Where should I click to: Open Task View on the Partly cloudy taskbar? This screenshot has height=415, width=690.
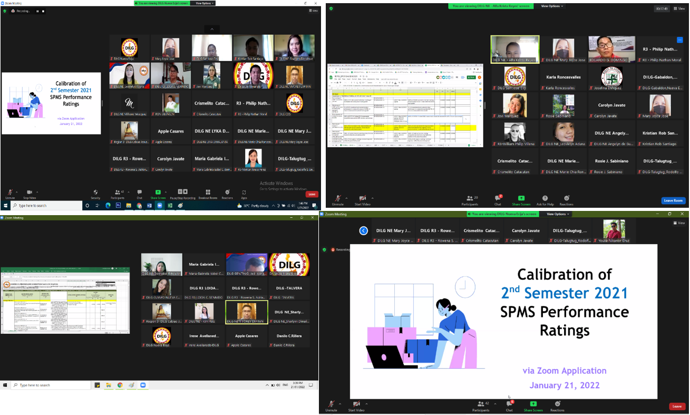click(x=98, y=205)
